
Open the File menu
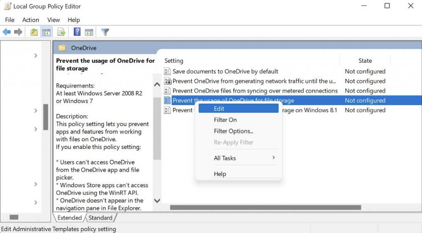[10, 20]
